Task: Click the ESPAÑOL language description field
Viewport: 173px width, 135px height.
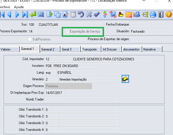Action: [77, 73]
